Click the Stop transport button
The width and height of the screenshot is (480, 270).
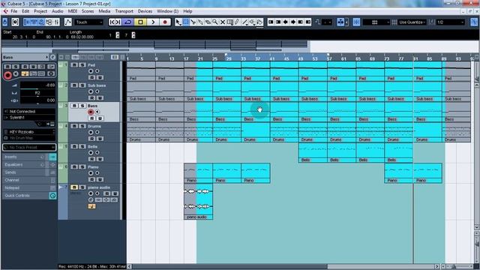[140, 22]
